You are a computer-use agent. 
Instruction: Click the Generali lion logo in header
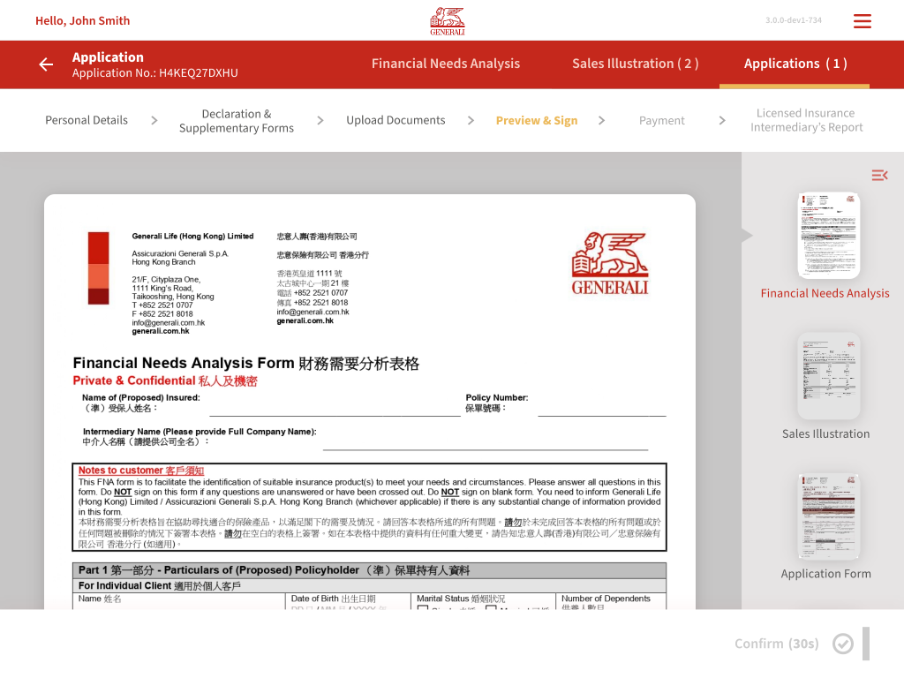pos(448,21)
